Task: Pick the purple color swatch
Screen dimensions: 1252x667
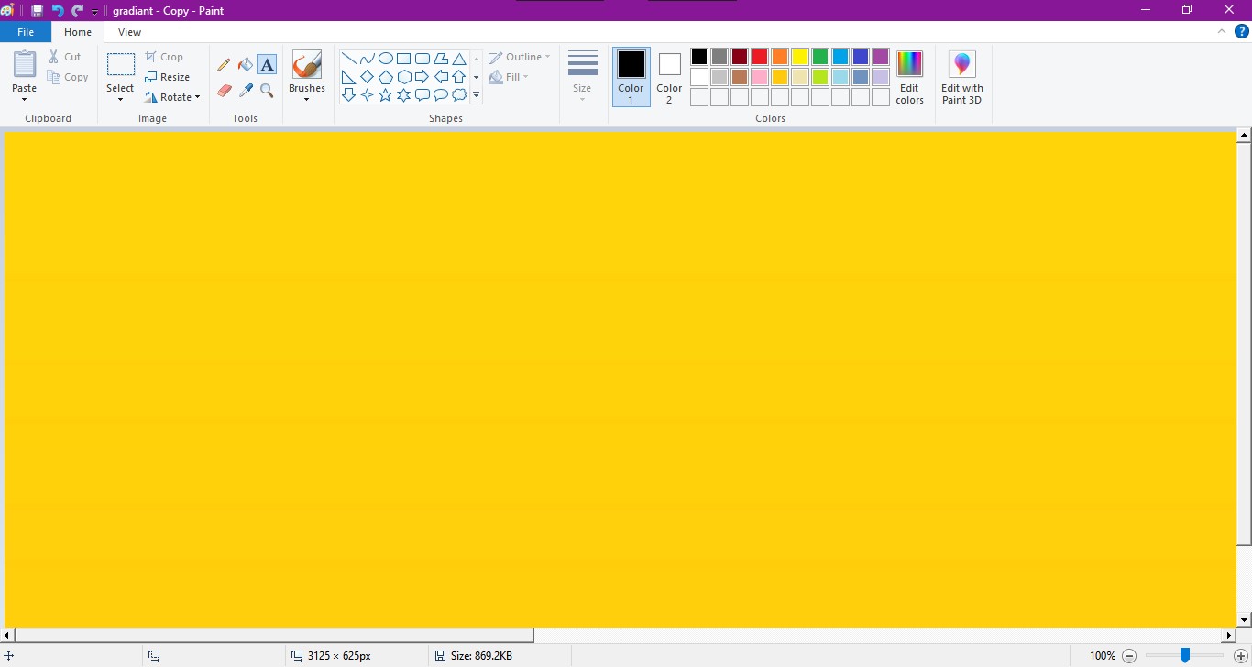Action: (881, 57)
